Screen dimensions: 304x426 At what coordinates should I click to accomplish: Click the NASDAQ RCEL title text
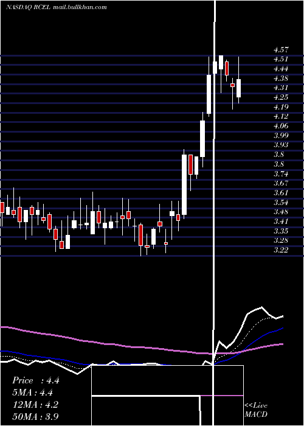click(x=28, y=7)
